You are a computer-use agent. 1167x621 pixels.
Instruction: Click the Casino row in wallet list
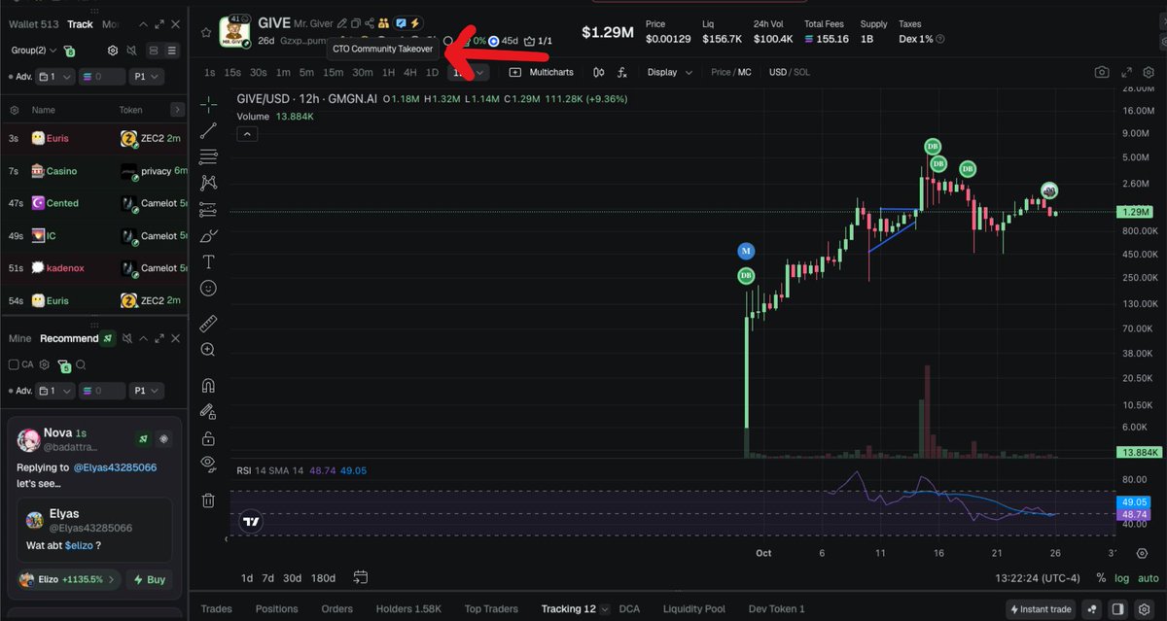[x=94, y=171]
